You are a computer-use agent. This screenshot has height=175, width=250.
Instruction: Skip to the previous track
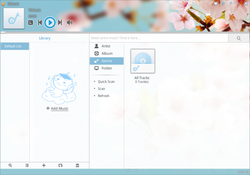40,22
